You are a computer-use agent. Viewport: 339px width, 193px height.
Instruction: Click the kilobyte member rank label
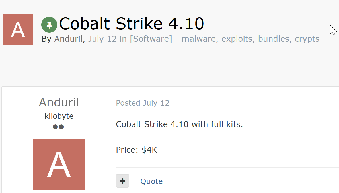click(59, 116)
